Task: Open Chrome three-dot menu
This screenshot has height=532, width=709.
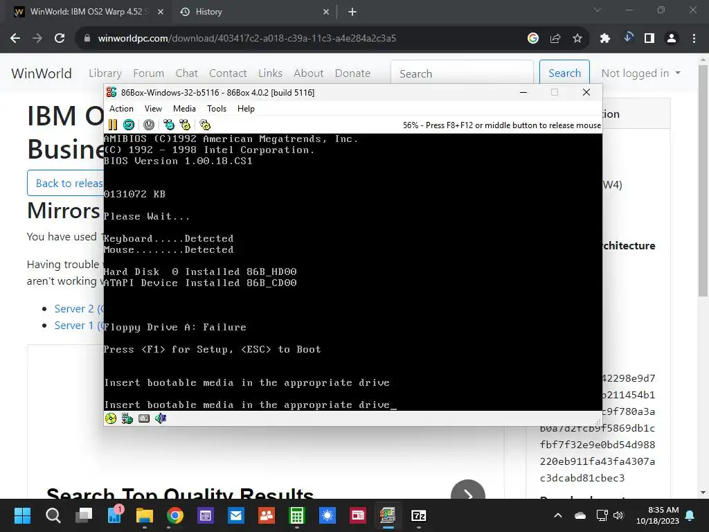Action: point(694,39)
